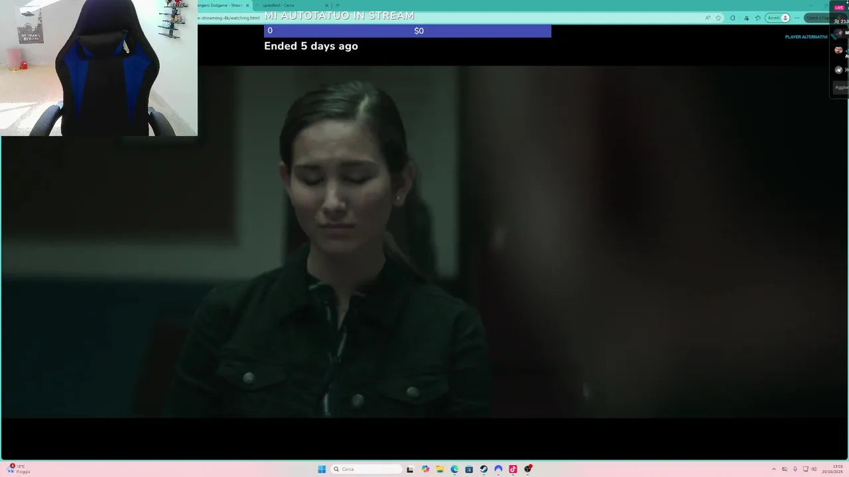
Task: Open the PLAYER ALTERNATIVI link
Action: coord(806,37)
